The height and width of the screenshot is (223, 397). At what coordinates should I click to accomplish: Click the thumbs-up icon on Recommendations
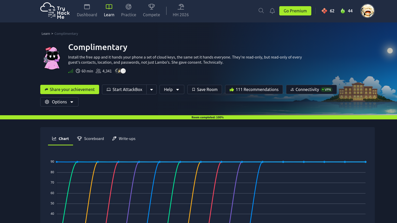coord(232,89)
